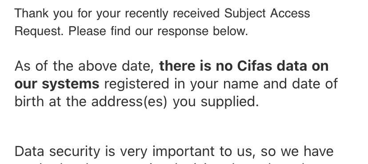The image size is (368, 164).
Task: Click the words "date of" ending third paragraph line
Action: [315, 84]
